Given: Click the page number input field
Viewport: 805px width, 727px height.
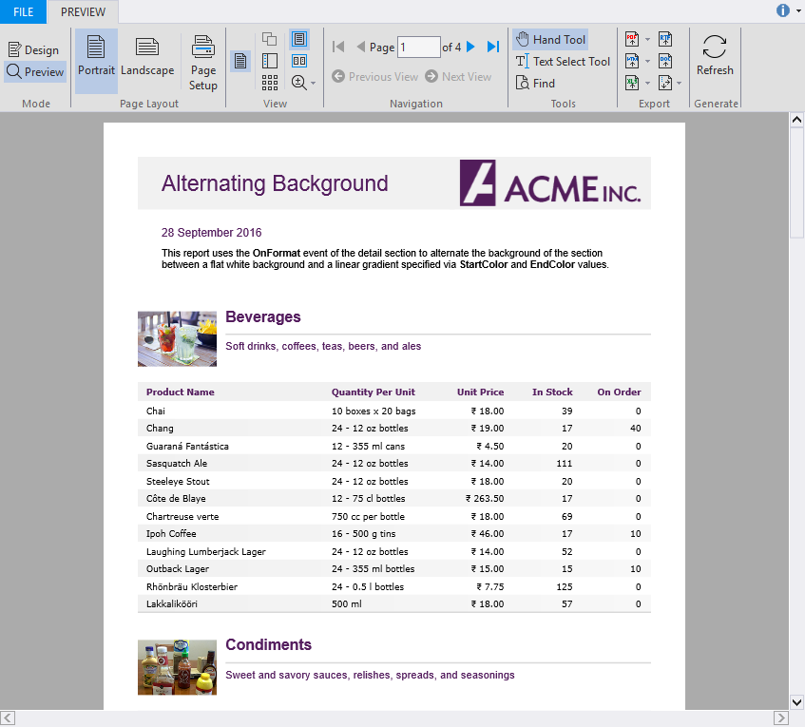Looking at the screenshot, I should coord(418,47).
